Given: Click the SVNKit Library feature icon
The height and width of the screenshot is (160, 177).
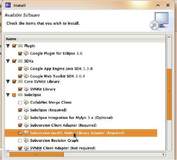Looking at the screenshot, I should point(26,89).
